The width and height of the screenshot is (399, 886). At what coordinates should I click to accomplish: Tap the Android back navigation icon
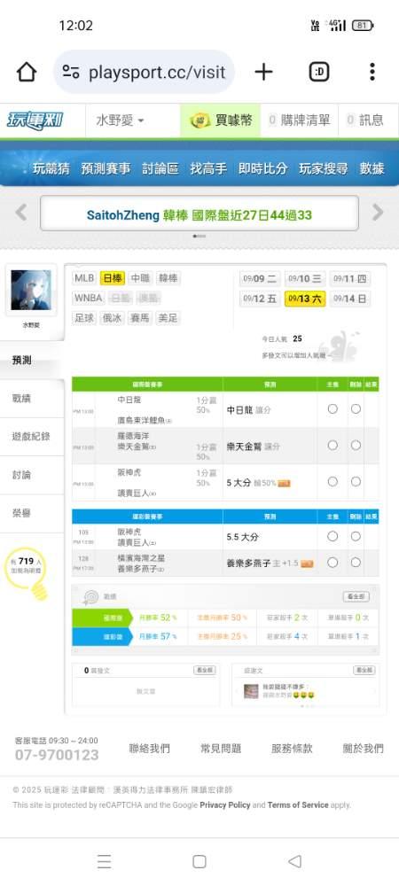click(x=294, y=861)
